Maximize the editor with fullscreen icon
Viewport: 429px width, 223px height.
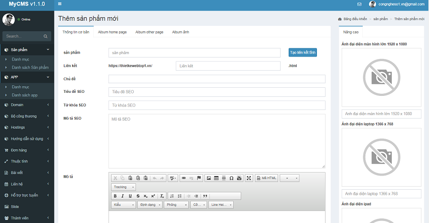[248, 178]
